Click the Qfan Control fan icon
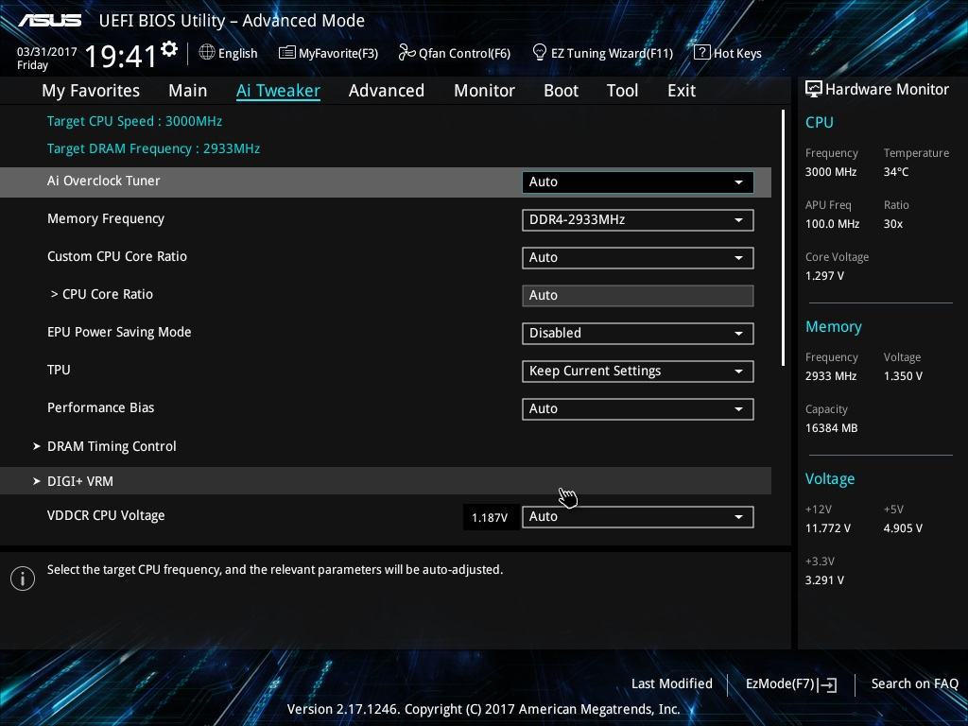This screenshot has width=968, height=726. pos(406,53)
